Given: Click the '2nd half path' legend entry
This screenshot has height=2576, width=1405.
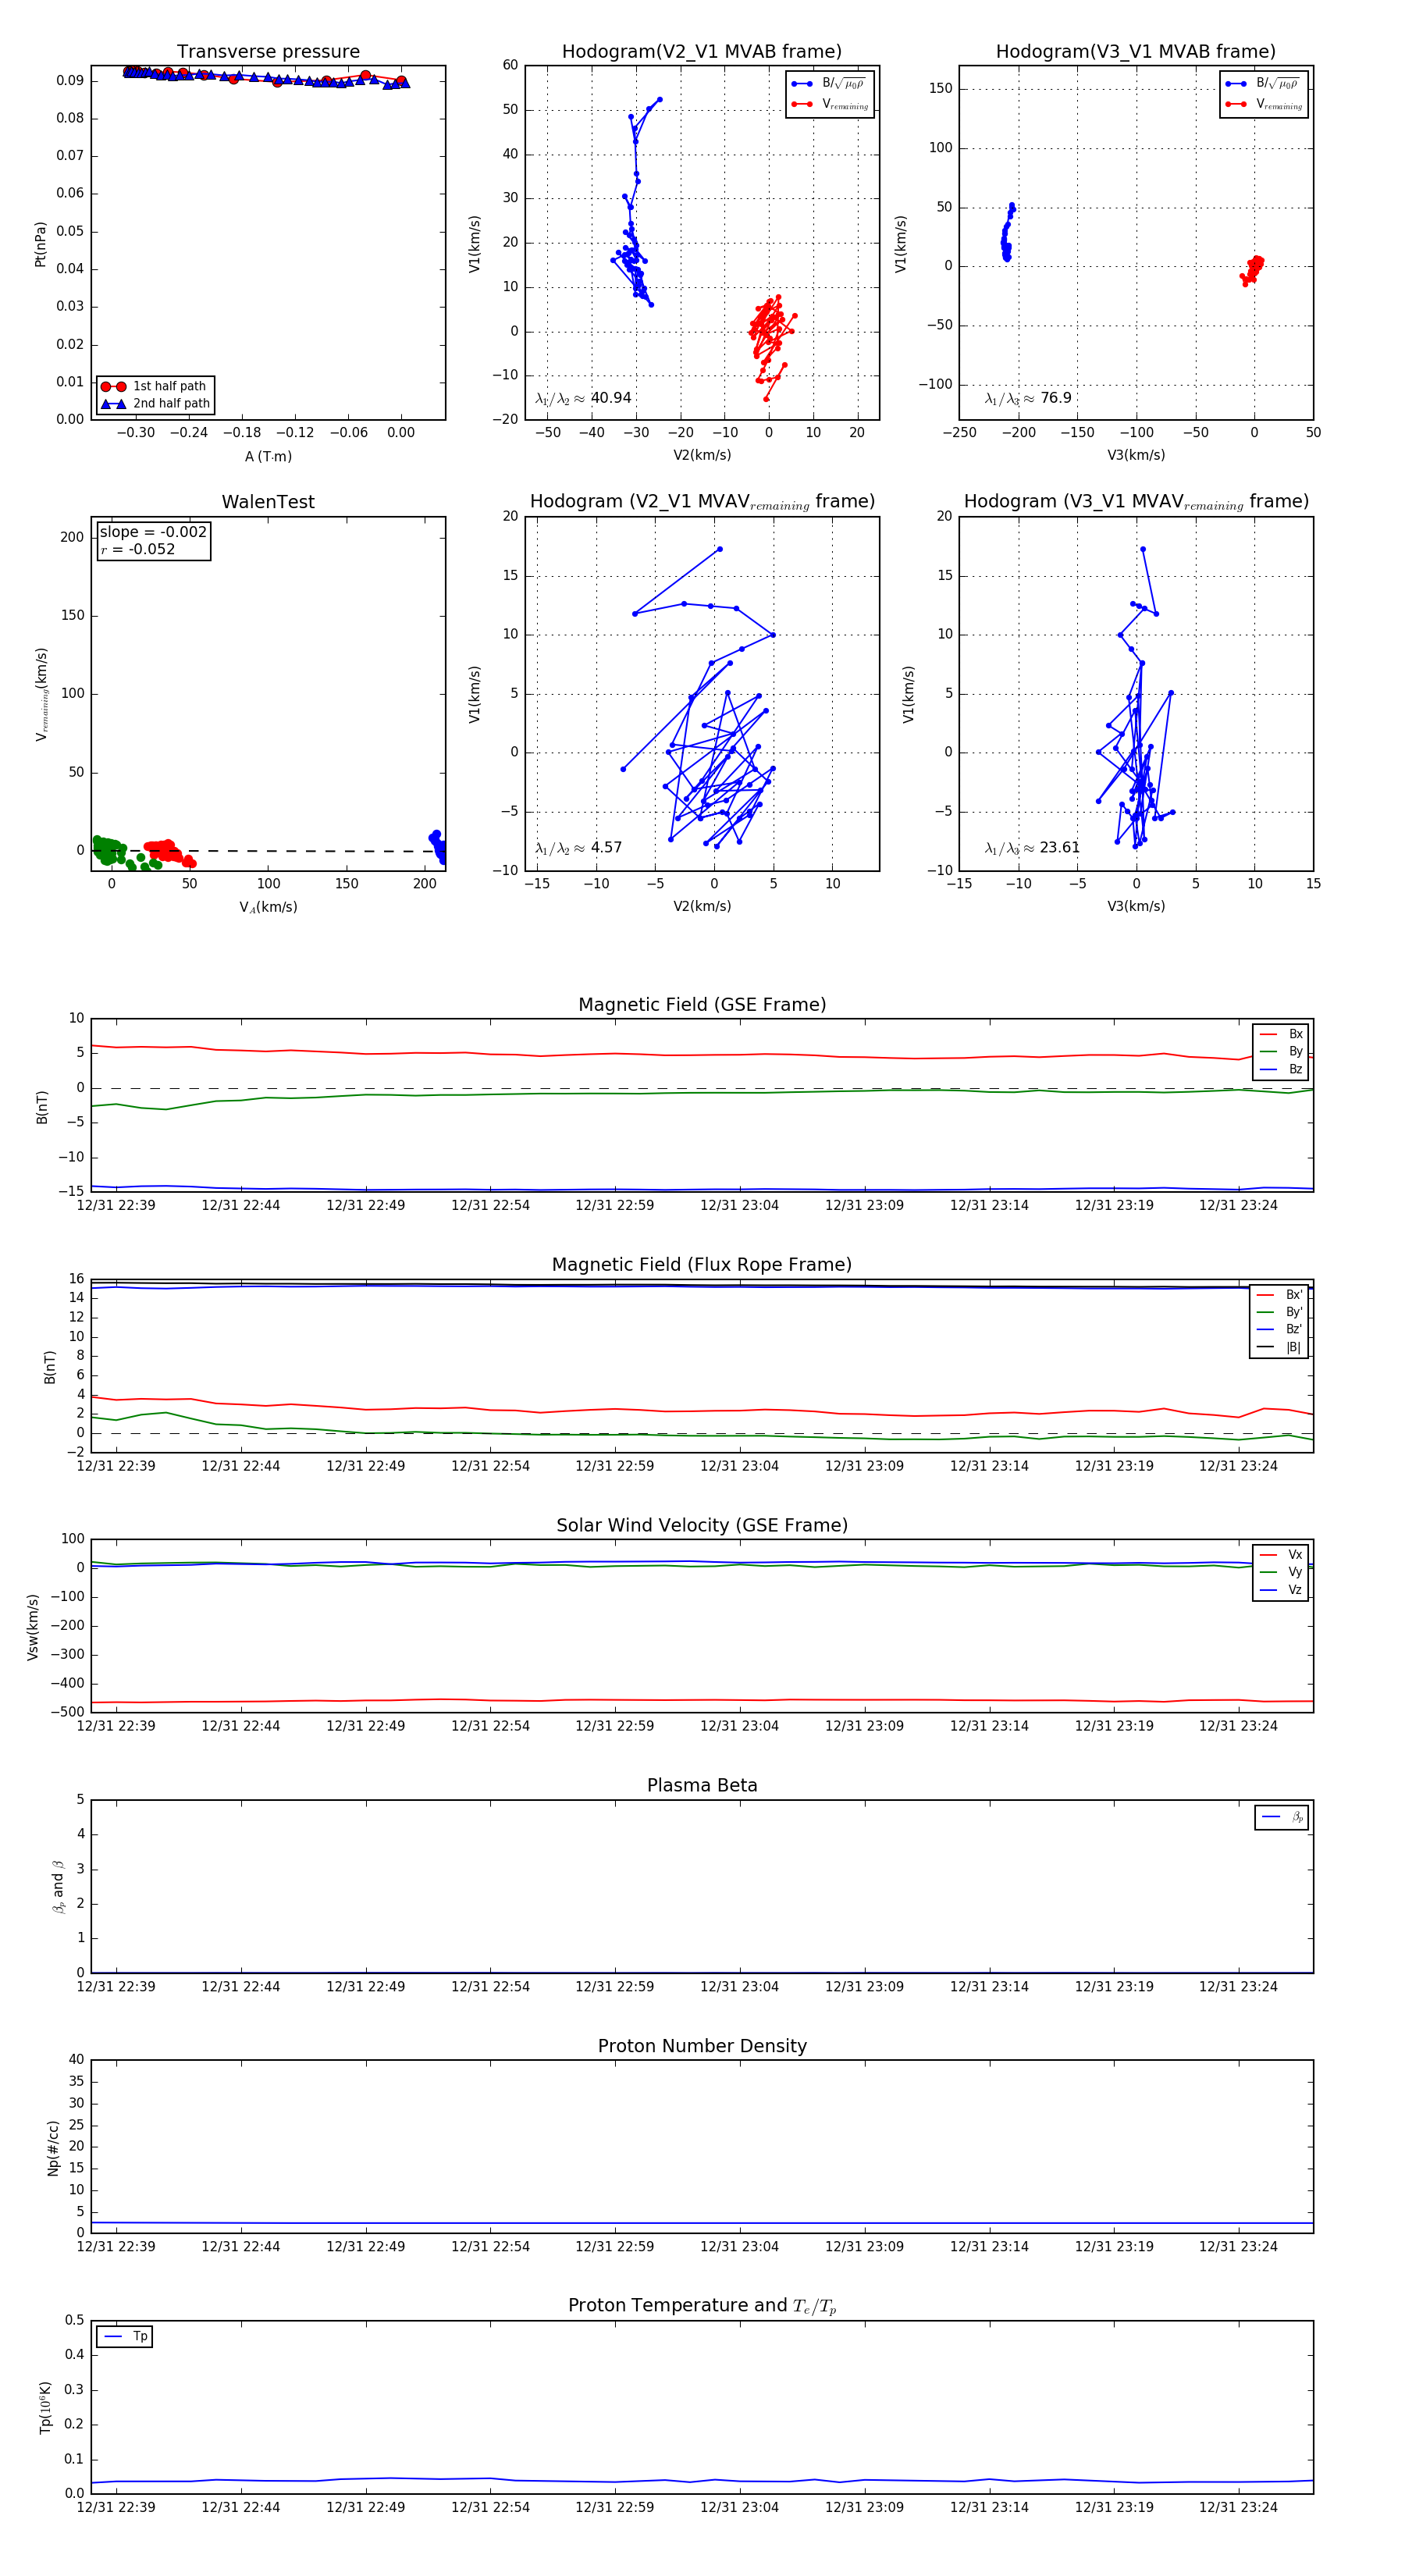Looking at the screenshot, I should point(155,404).
